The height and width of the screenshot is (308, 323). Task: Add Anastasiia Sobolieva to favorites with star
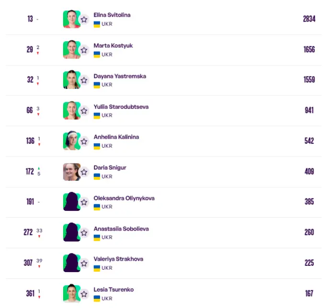click(84, 233)
